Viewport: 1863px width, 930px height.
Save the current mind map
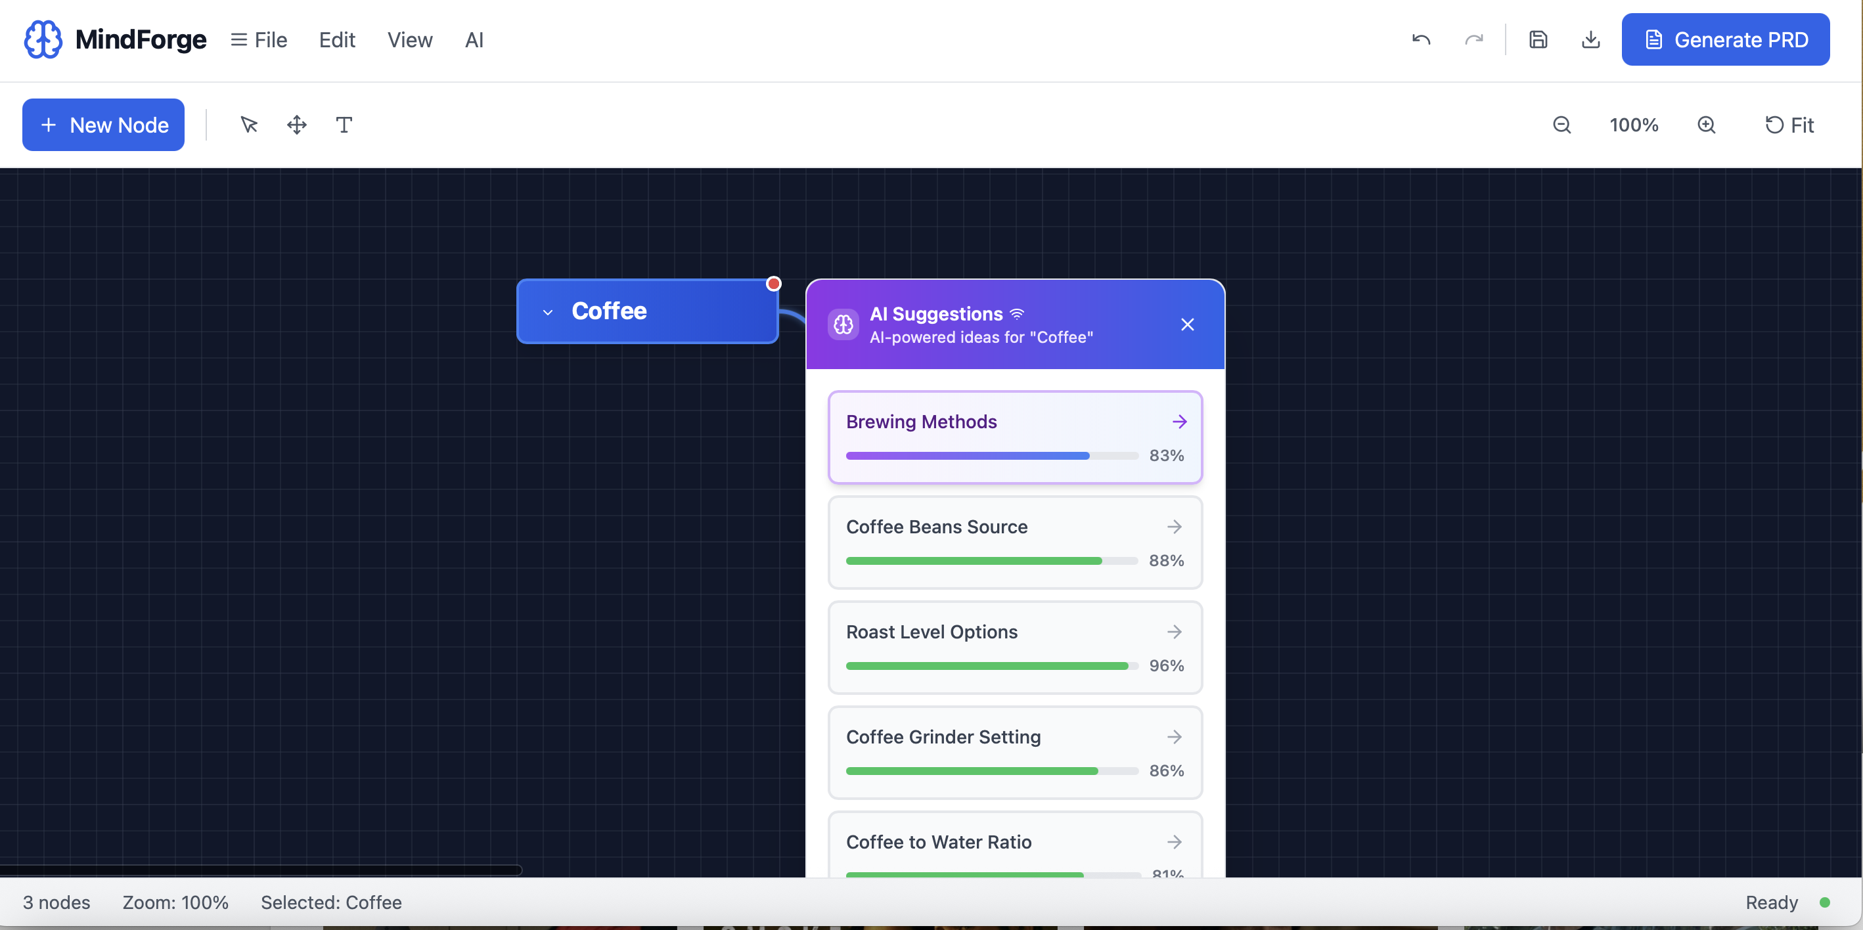(x=1538, y=39)
